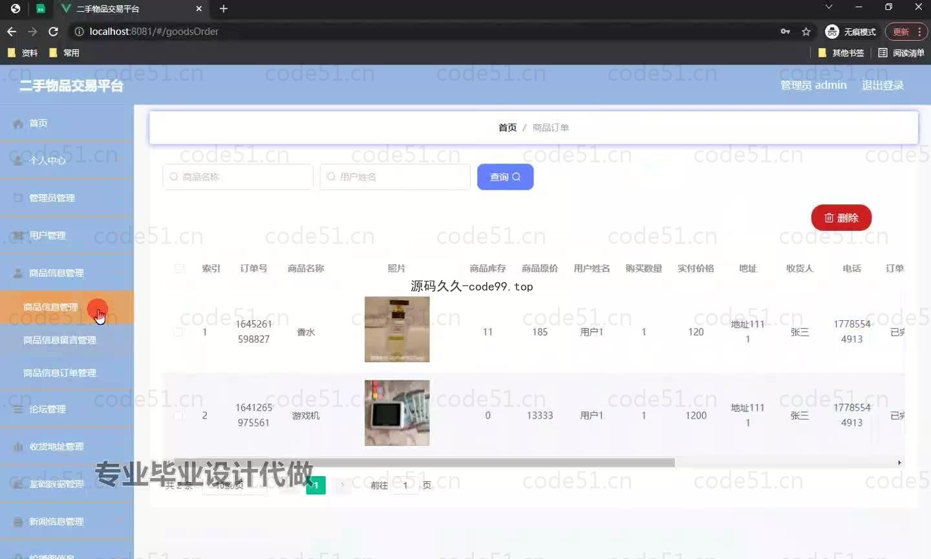
Task: Open the 资料 bookmarks folder
Action: pyautogui.click(x=23, y=53)
